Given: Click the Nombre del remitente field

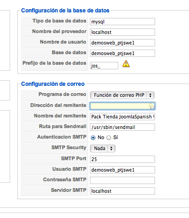Looking at the screenshot, I should click(x=122, y=117).
